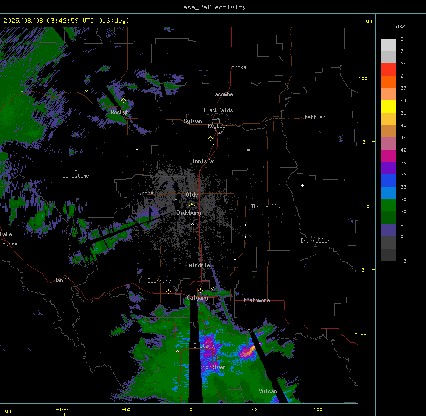
Task: Click the yellow diamond marker near RockyMH
Action: coord(123,101)
